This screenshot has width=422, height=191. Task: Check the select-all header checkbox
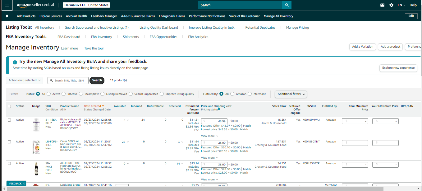9,106
